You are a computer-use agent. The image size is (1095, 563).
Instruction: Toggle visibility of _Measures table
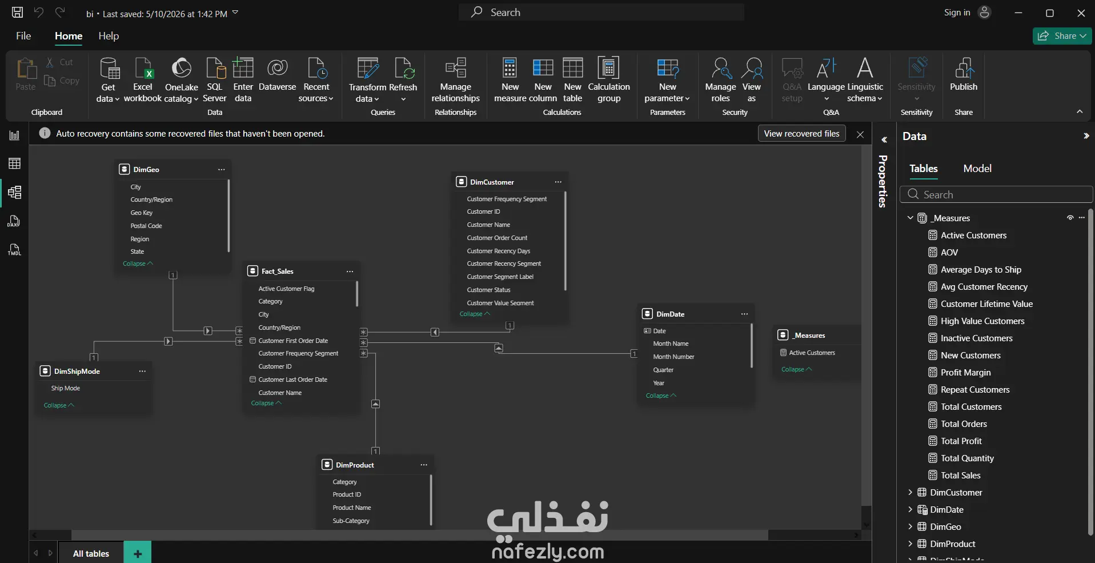coord(1070,218)
